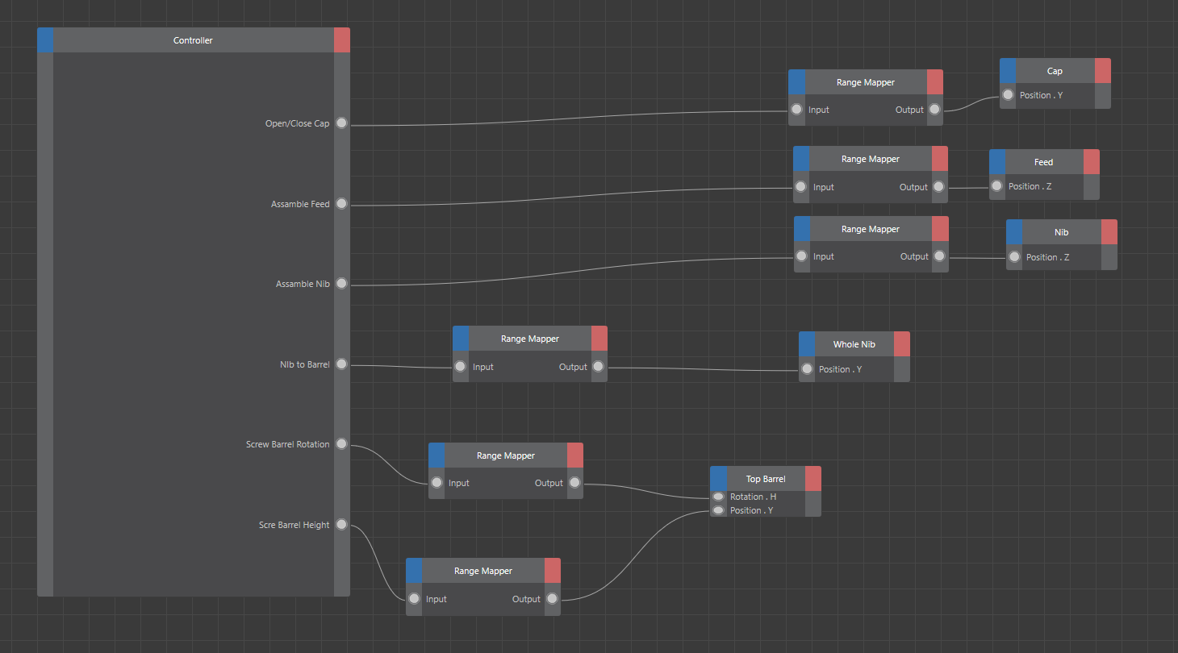Viewport: 1178px width, 653px height.
Task: Click Output port of Range Mapper fed by Scre Barrel Height
Action: pyautogui.click(x=552, y=599)
